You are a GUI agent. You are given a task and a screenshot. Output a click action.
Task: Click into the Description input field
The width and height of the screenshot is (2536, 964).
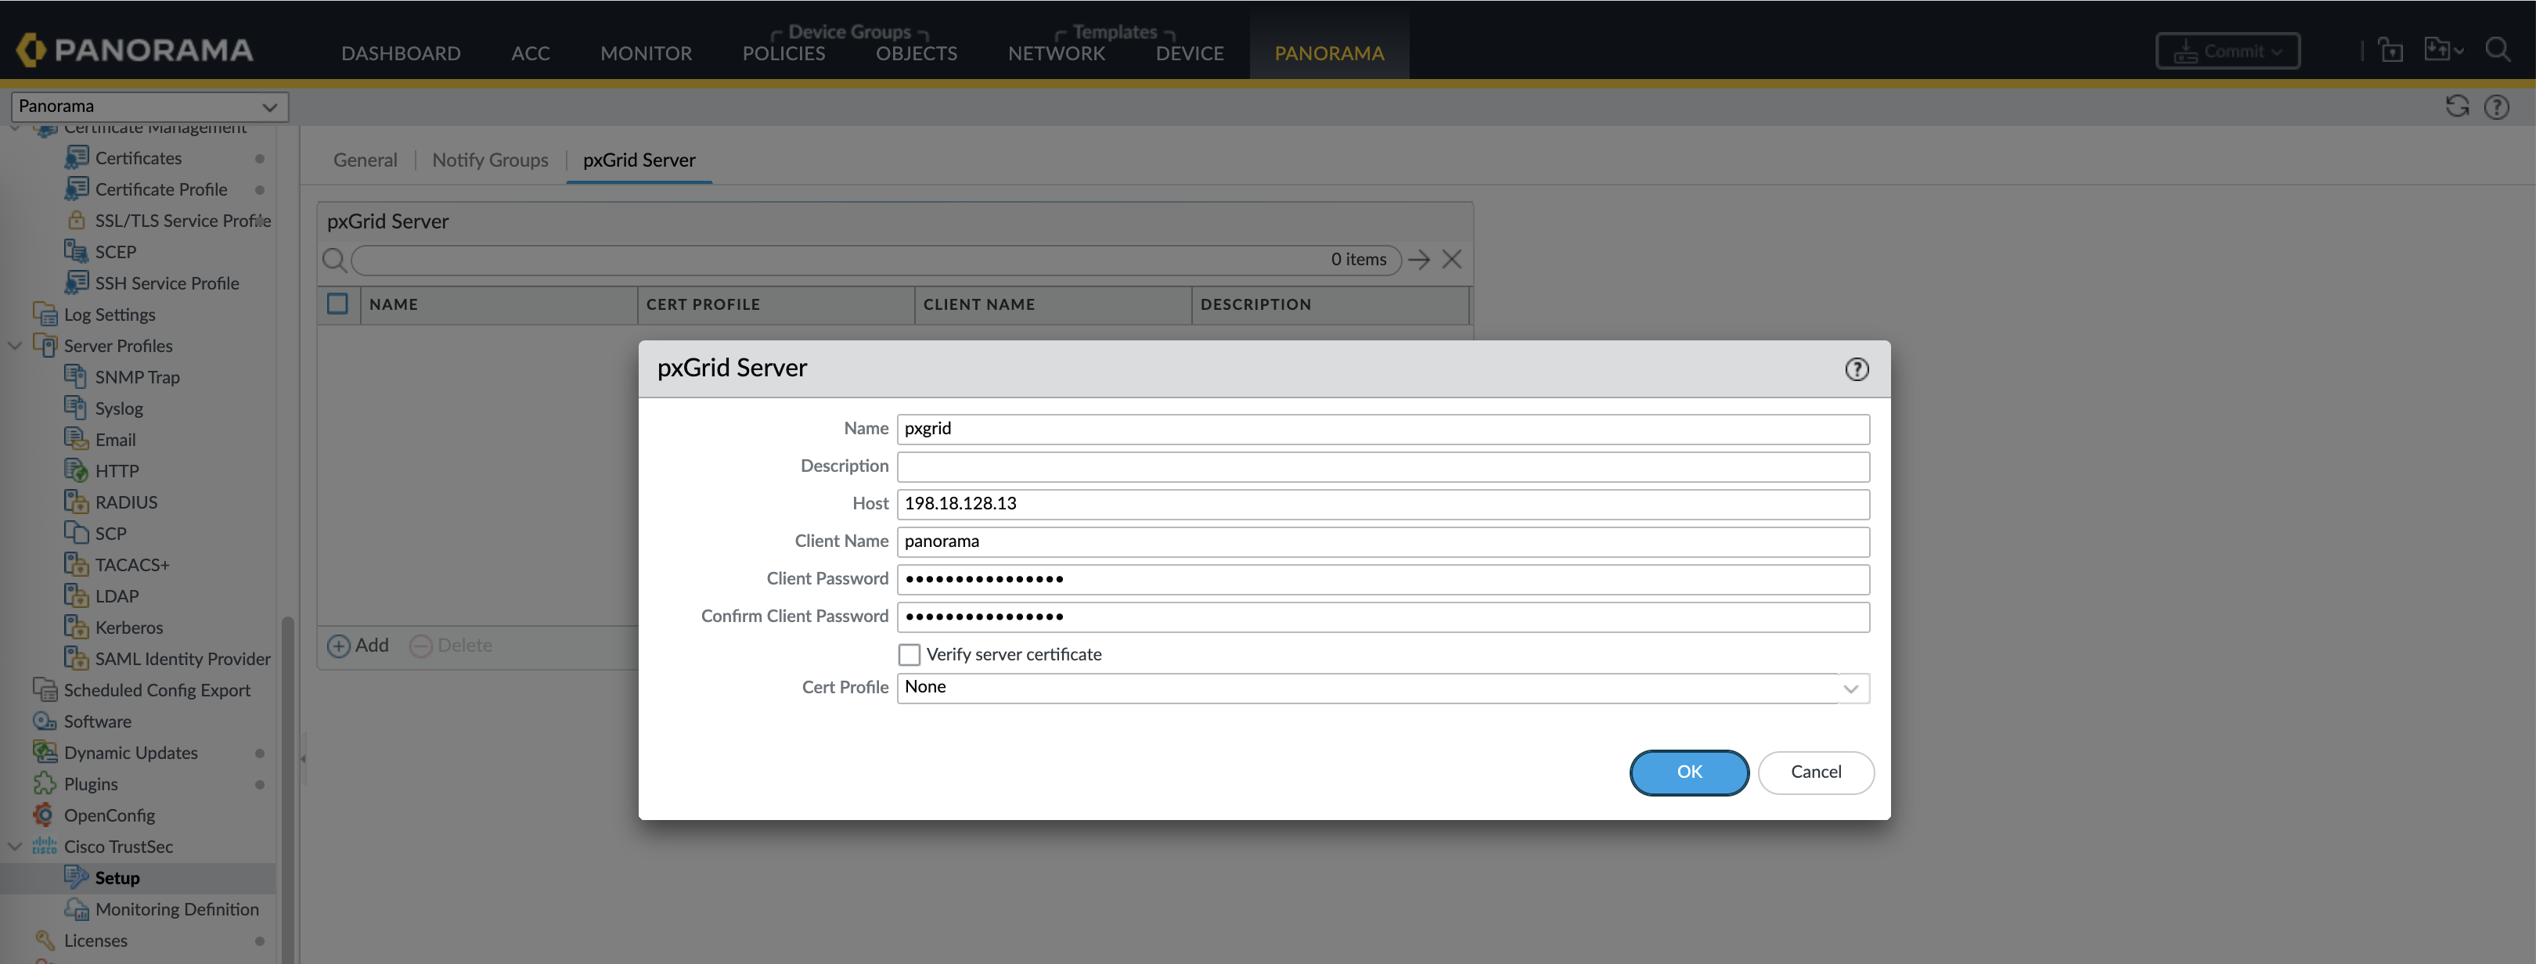(1382, 466)
